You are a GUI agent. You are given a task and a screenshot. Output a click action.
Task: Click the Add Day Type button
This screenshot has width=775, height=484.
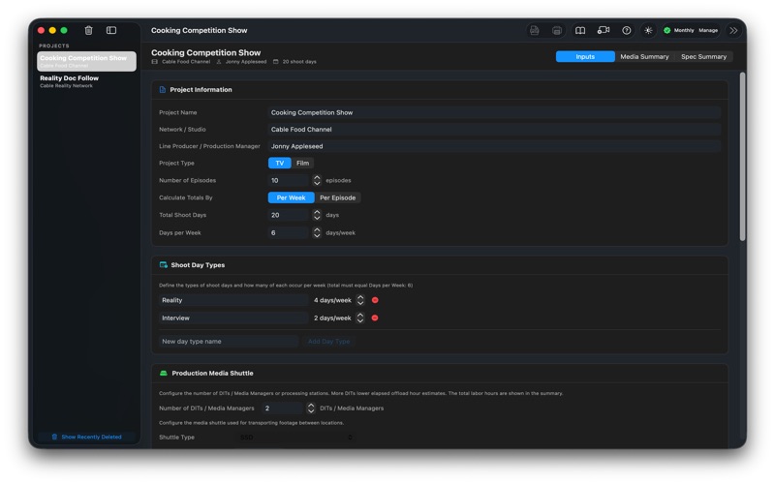pyautogui.click(x=328, y=342)
